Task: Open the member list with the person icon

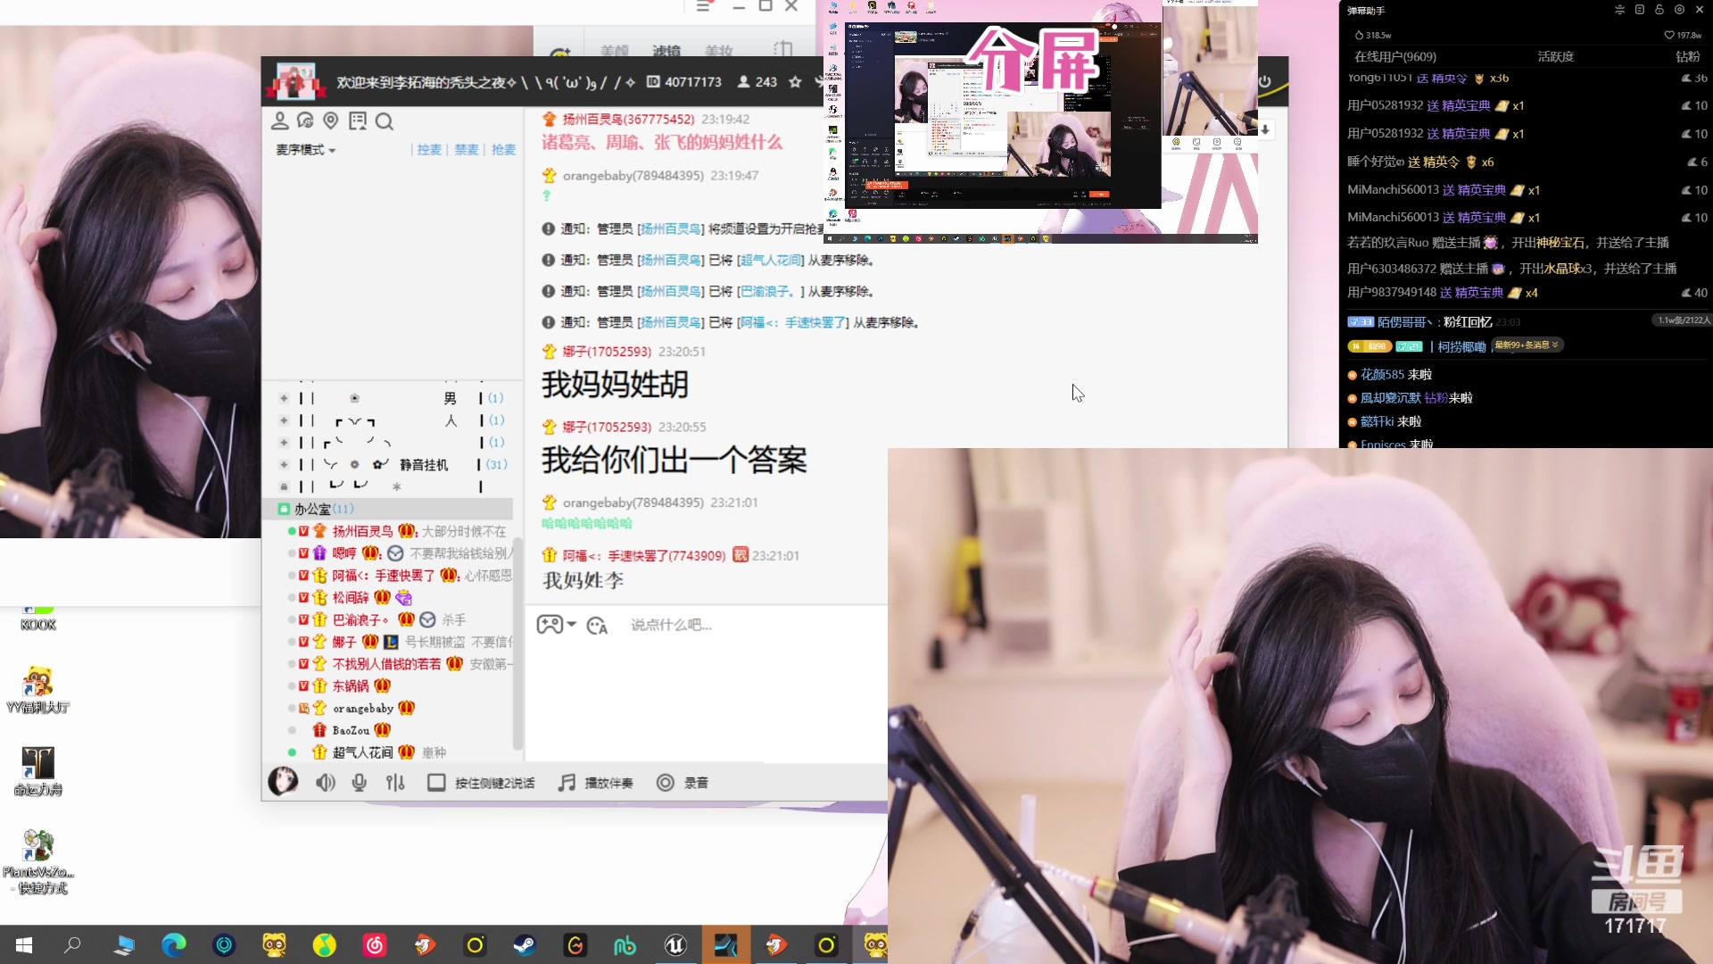Action: coord(280,120)
